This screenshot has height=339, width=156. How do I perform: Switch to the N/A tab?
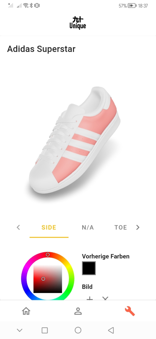pyautogui.click(x=88, y=227)
